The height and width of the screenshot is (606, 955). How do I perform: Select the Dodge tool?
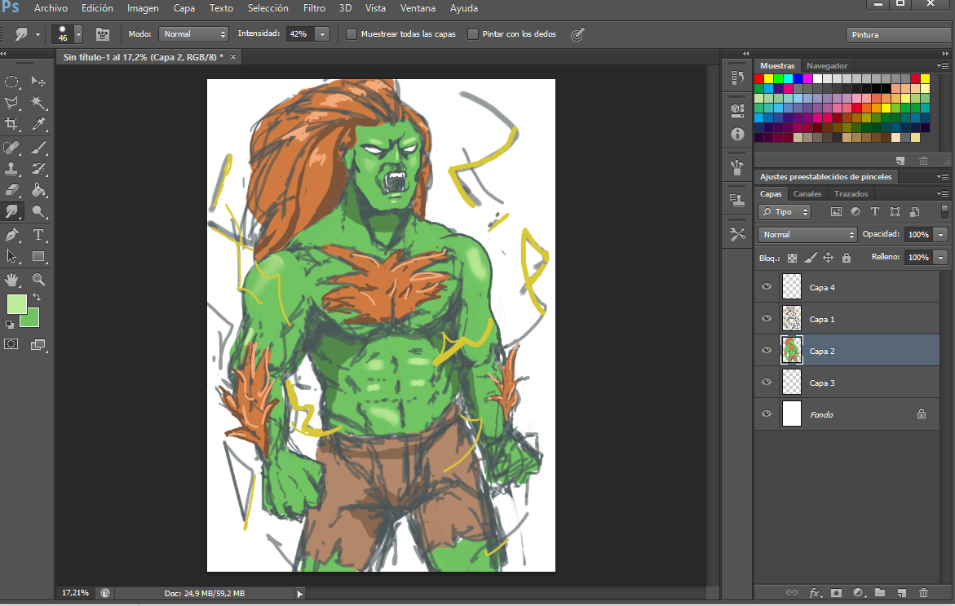(x=38, y=211)
